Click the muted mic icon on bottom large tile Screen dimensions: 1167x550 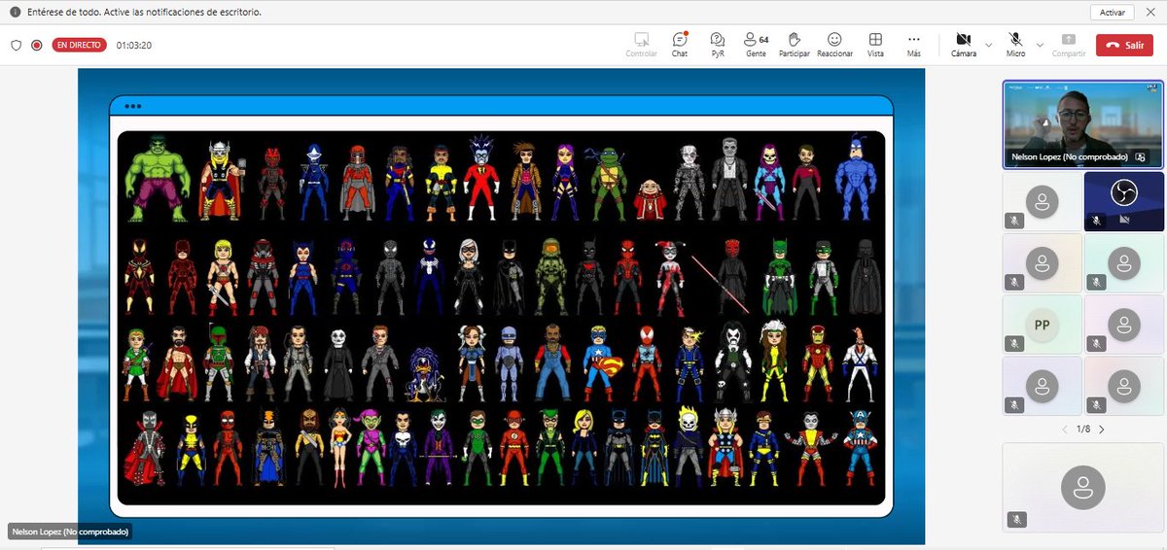(x=1017, y=519)
